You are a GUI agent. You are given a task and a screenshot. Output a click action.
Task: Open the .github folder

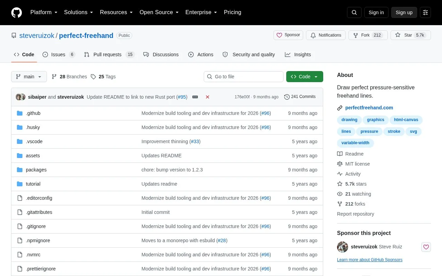pyautogui.click(x=33, y=113)
